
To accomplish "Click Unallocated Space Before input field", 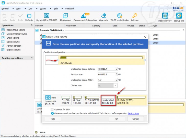I will coord(107,69).
